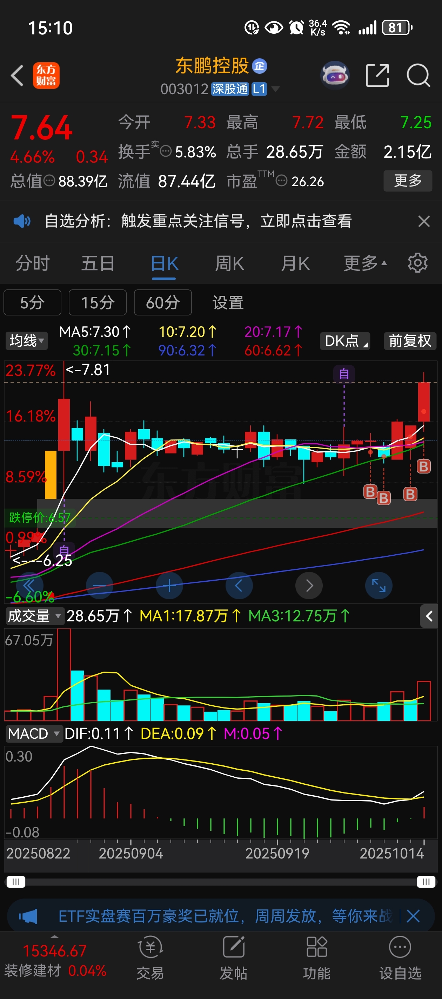Tap the 跌停价:6.57 label
The image size is (442, 999).
pyautogui.click(x=40, y=517)
